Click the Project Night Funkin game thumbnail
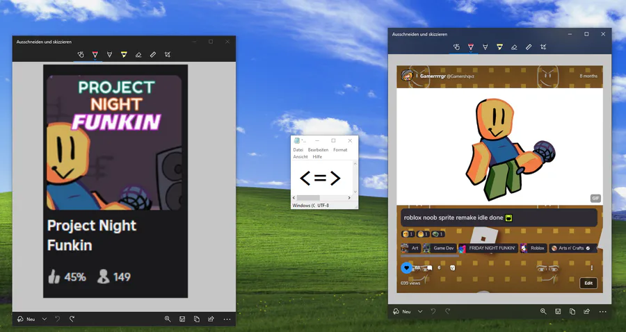Screen dimensions: 626x332 pyautogui.click(x=114, y=142)
